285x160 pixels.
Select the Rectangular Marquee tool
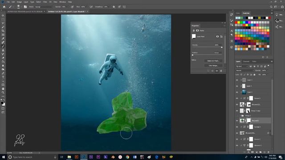[x=3, y=20]
